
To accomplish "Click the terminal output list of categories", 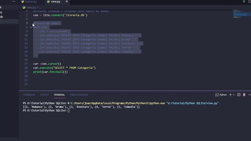I will tap(81, 107).
